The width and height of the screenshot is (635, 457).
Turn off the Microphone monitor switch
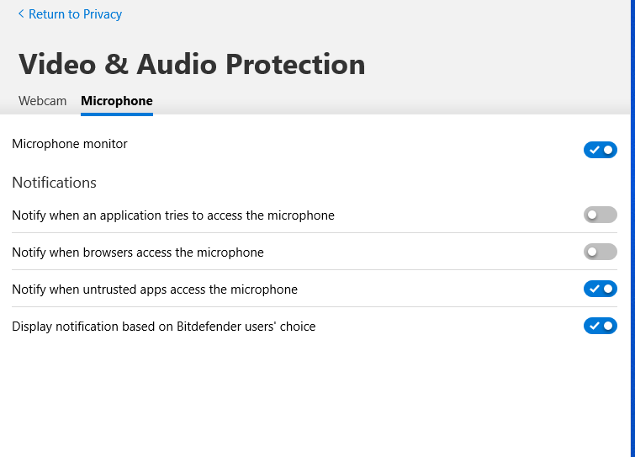click(x=600, y=150)
